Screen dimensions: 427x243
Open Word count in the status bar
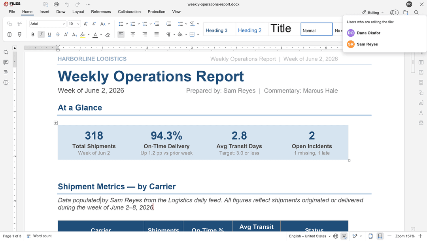coord(39,236)
